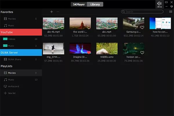Click the 25.0MB 00:00:30 file info
Image resolution: width=174 pixels, height=116 pixels.
pyautogui.click(x=107, y=61)
